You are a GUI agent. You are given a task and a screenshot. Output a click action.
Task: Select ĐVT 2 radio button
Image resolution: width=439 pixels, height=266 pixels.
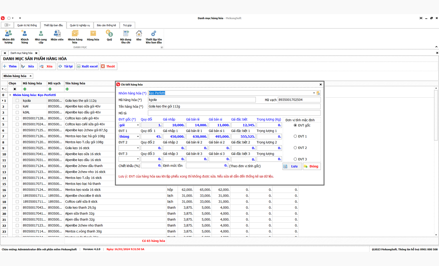click(x=295, y=148)
